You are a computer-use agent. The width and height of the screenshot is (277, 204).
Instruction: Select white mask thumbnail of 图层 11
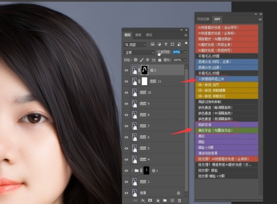145,81
